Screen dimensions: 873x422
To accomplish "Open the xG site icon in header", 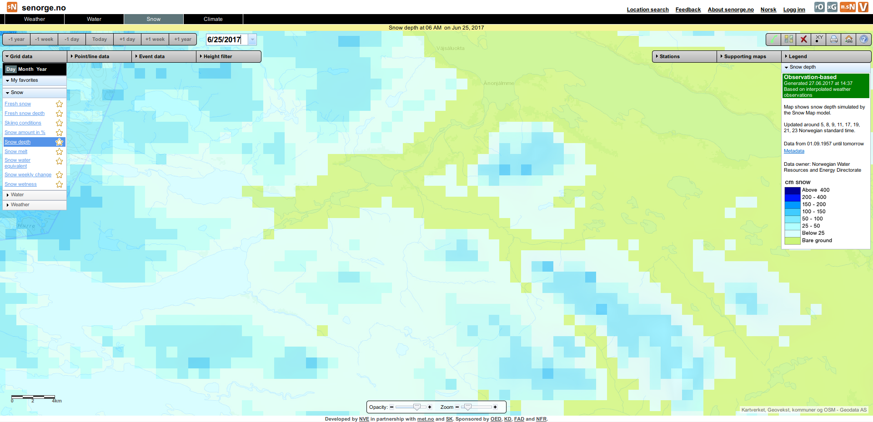I will [832, 7].
